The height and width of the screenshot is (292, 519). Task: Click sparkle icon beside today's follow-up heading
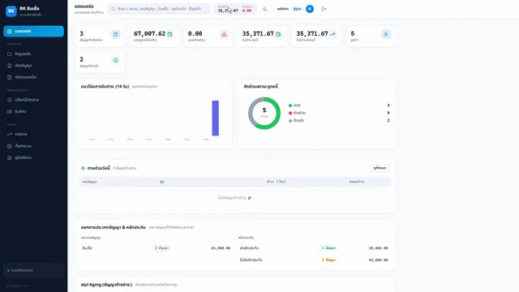click(x=83, y=168)
